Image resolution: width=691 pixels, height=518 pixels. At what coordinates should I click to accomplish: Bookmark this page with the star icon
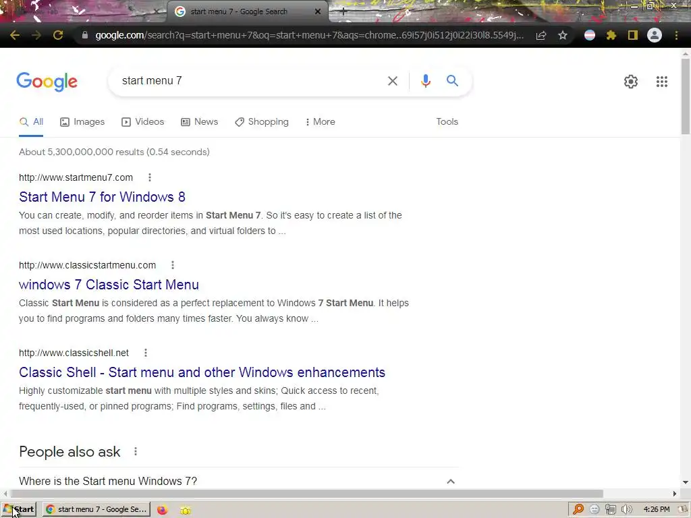pos(563,35)
